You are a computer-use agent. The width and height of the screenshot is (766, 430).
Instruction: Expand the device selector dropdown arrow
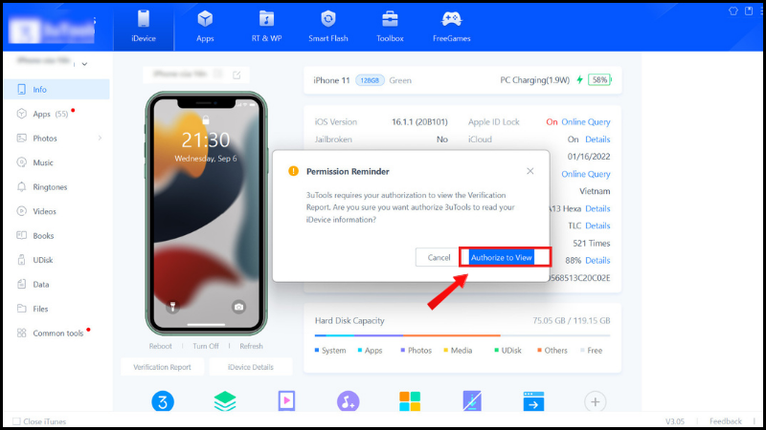[84, 64]
